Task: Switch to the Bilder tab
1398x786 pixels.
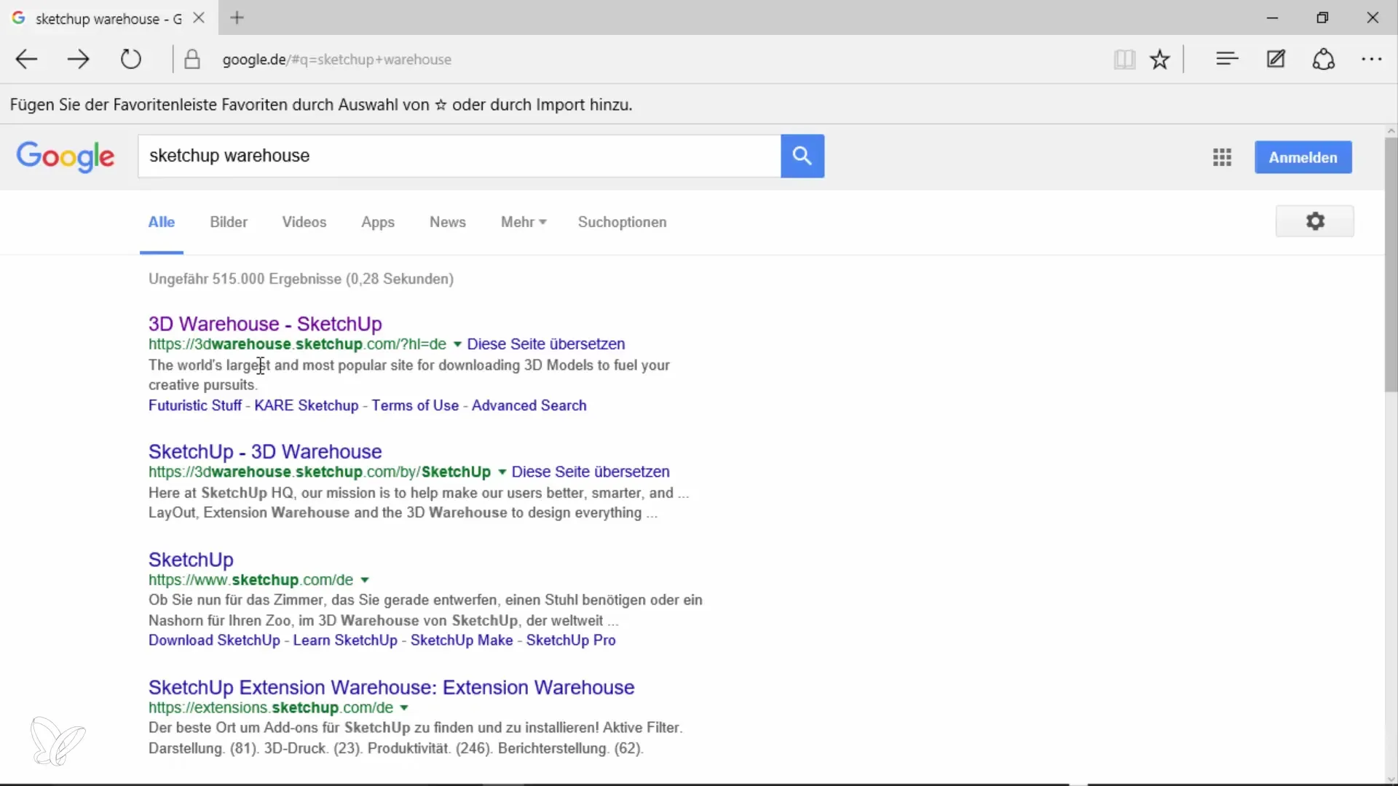Action: pyautogui.click(x=229, y=222)
